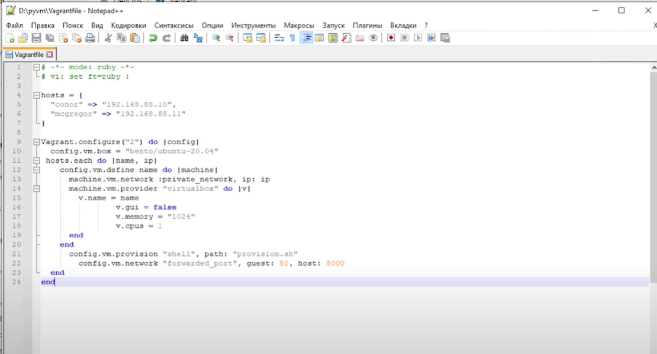The width and height of the screenshot is (657, 354).
Task: Print the Vagrantfile via the printer icon
Action: point(90,38)
